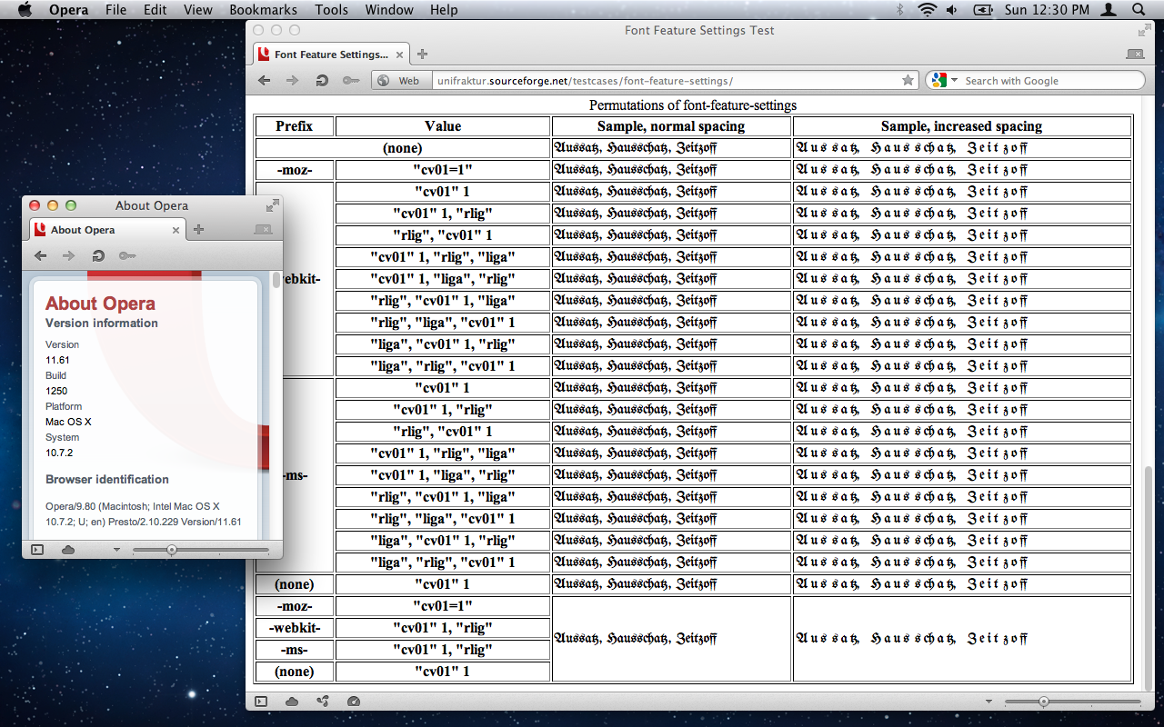Viewport: 1164px width, 727px height.
Task: Open the Wi-Fi status menu
Action: tap(927, 10)
